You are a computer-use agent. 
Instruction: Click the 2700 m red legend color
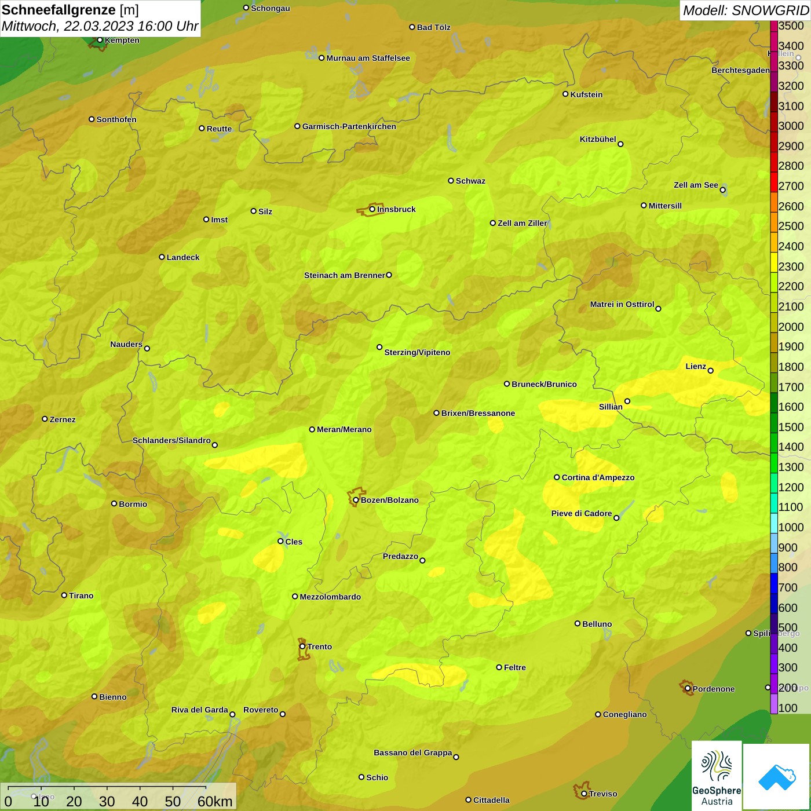coord(774,182)
